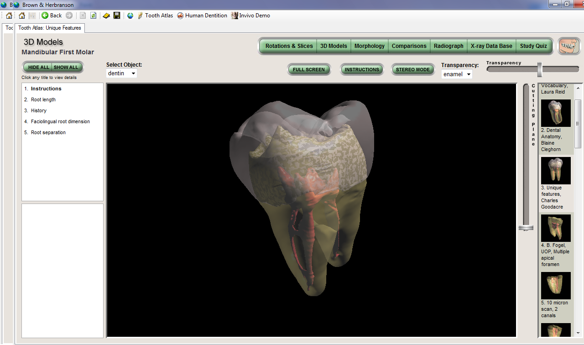Select the B. Fogel multiple apical foramen thumbnail
The image size is (584, 345).
(556, 228)
